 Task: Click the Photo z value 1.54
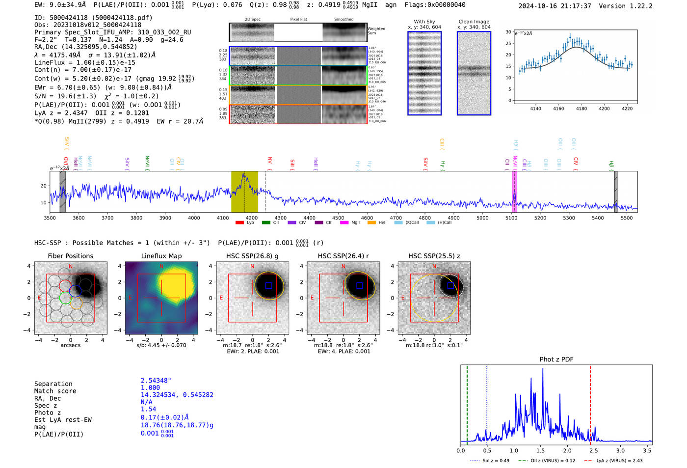point(149,409)
